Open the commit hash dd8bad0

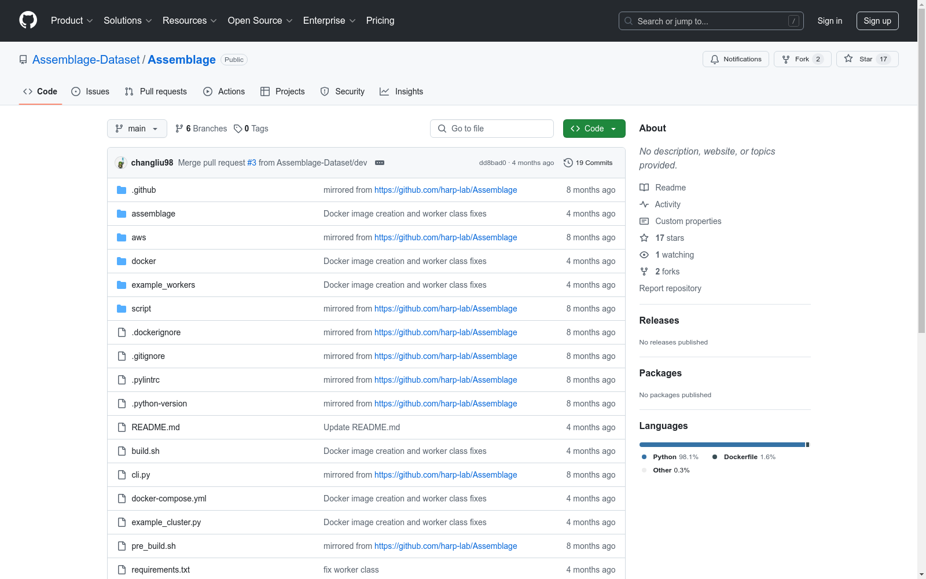[x=493, y=163]
